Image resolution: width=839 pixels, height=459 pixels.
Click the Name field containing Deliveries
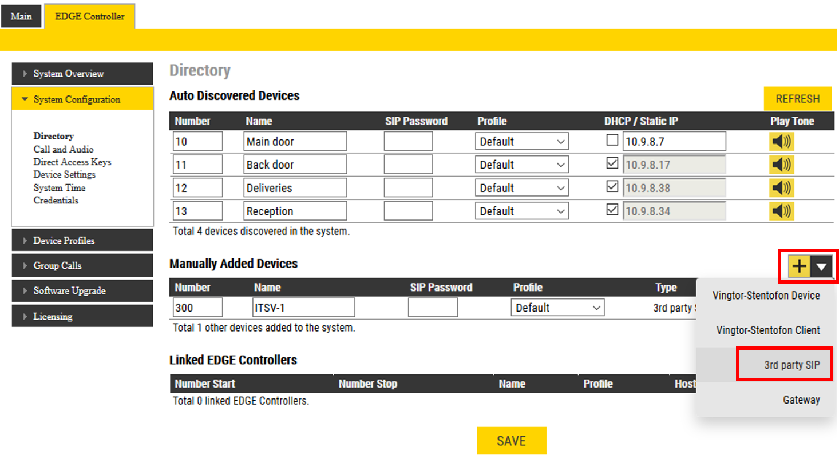click(x=295, y=187)
